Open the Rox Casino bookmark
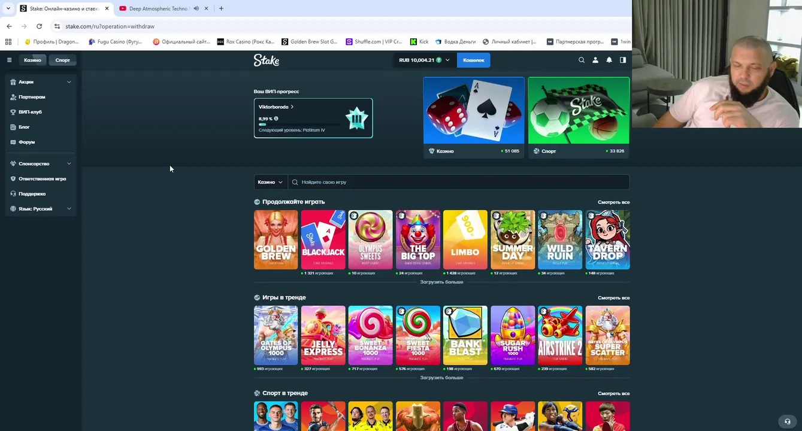 pos(246,42)
